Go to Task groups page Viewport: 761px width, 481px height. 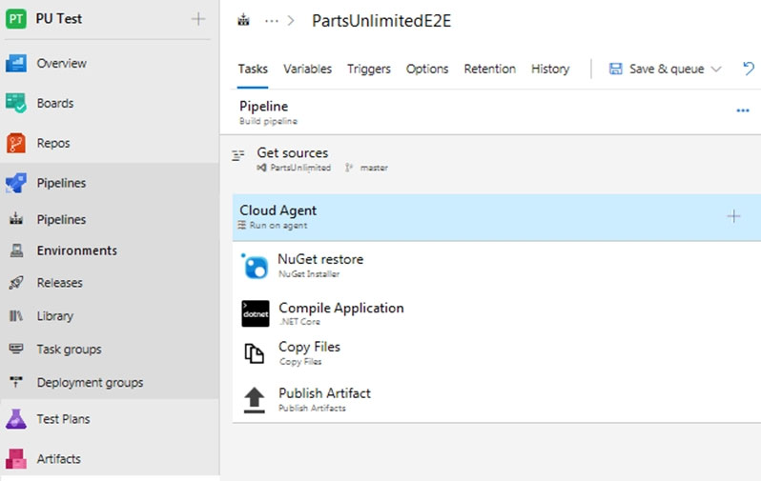tap(69, 350)
